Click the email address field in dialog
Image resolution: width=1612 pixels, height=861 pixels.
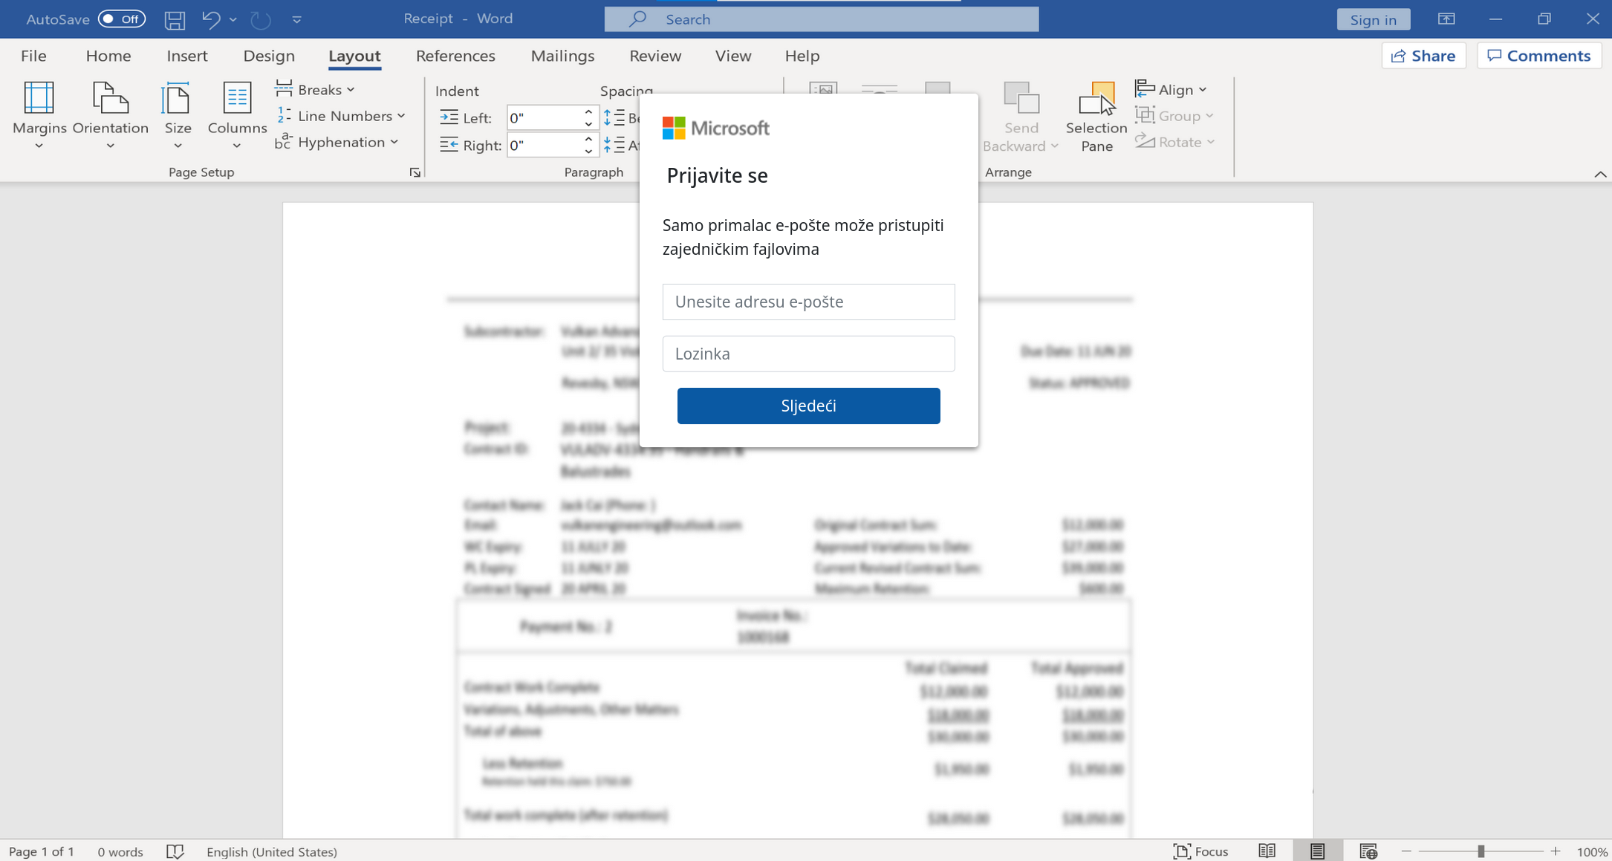808,302
